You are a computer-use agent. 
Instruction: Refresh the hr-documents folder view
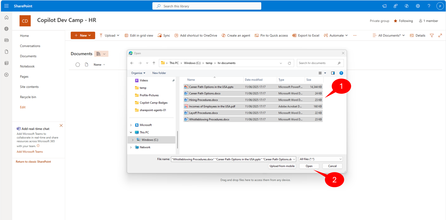[x=289, y=63]
